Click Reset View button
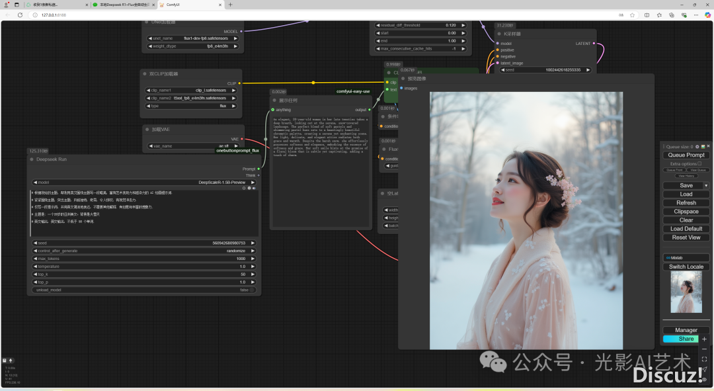This screenshot has height=391, width=714. pyautogui.click(x=686, y=238)
